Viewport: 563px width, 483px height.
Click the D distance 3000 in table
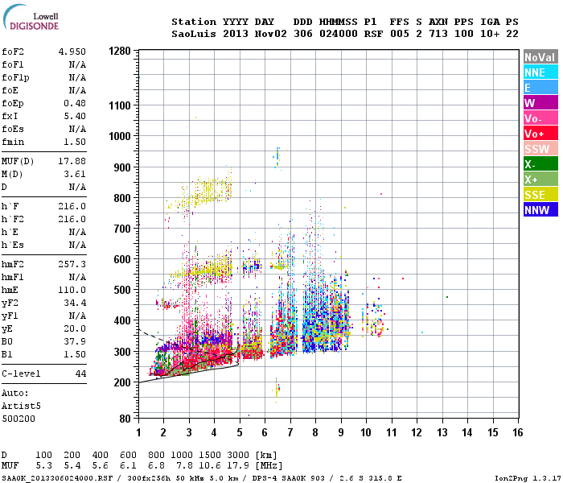pos(238,455)
